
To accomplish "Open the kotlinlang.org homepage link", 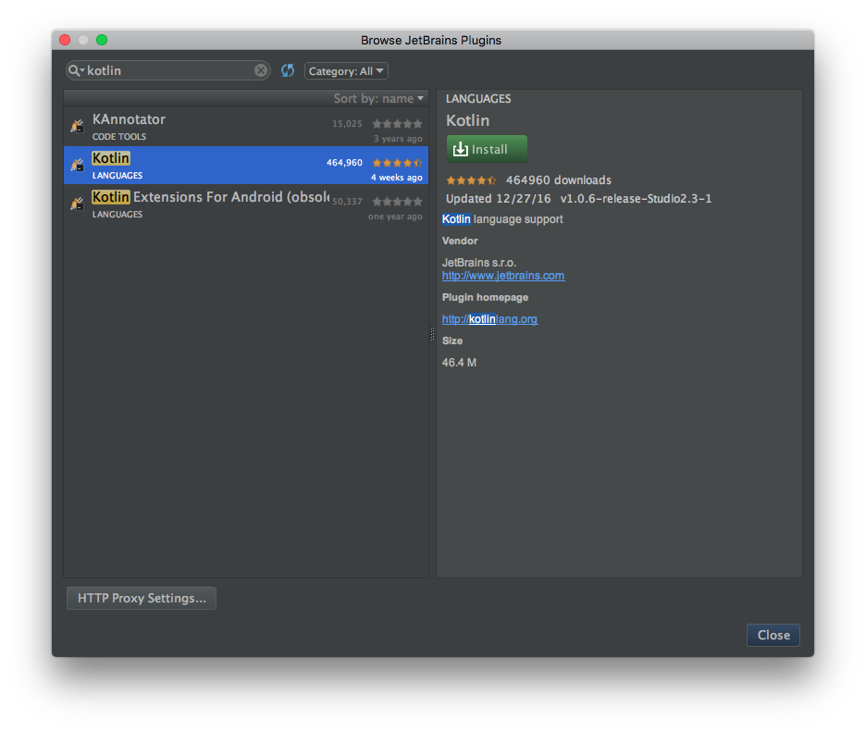I will (489, 319).
